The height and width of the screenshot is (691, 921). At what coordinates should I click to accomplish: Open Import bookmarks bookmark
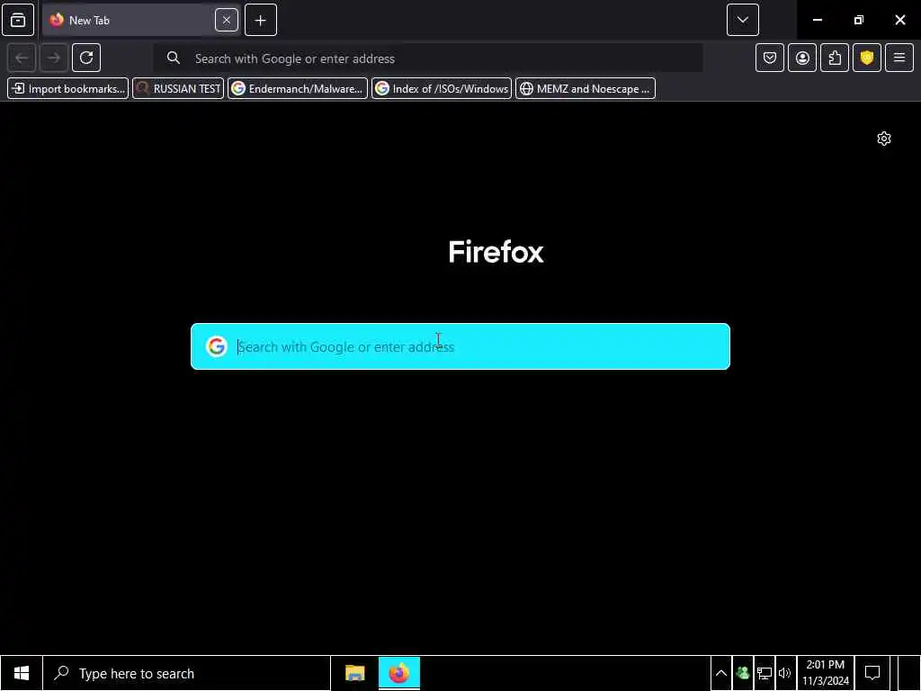point(68,89)
